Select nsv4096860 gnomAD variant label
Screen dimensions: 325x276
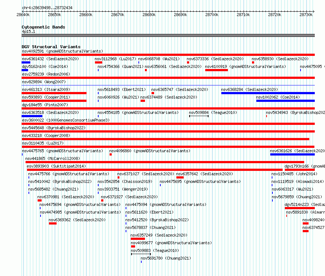150,151
